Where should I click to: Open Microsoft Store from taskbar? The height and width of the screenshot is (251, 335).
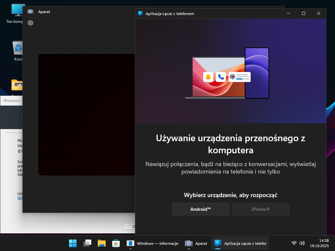116,243
